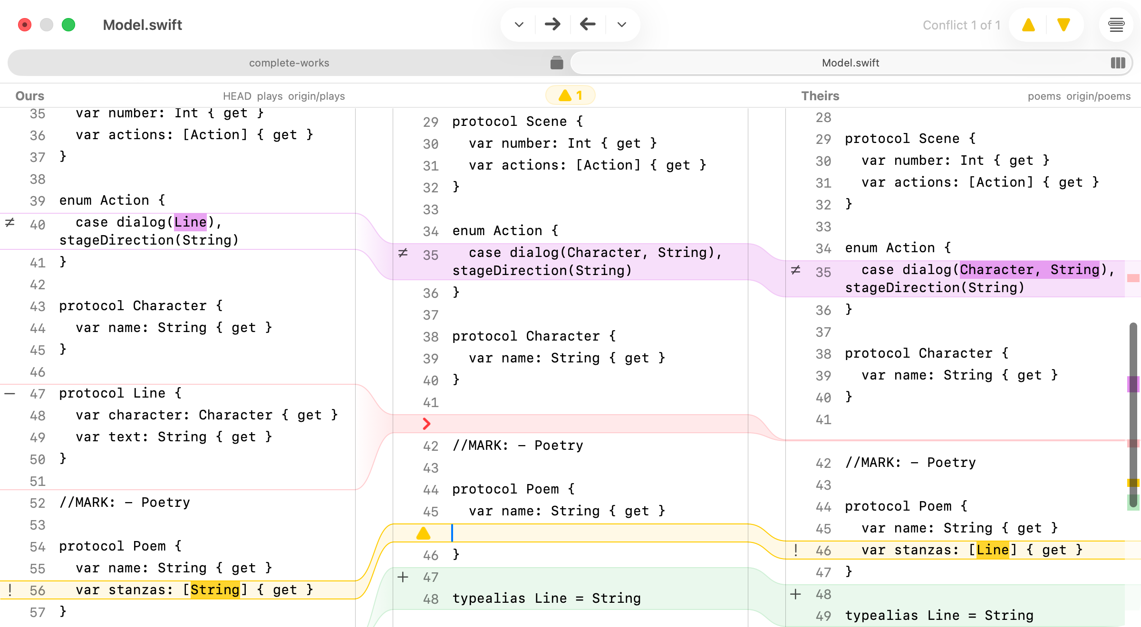Click highlighted Character, String in Theirs line 35
This screenshot has width=1141, height=627.
coord(1030,269)
